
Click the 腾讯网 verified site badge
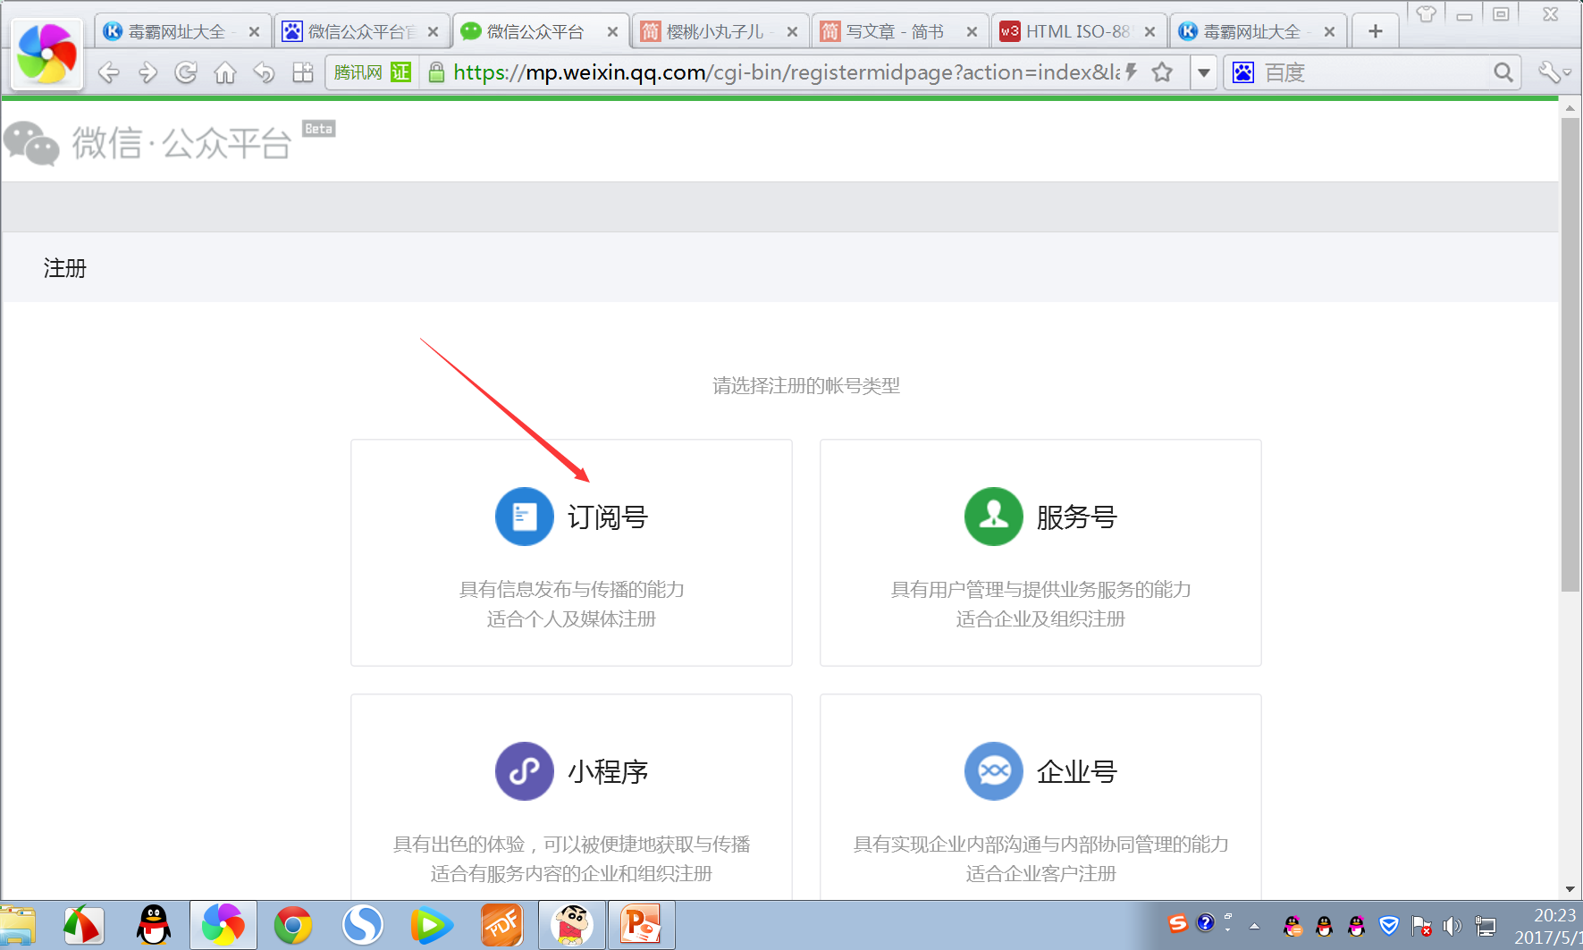click(x=372, y=72)
